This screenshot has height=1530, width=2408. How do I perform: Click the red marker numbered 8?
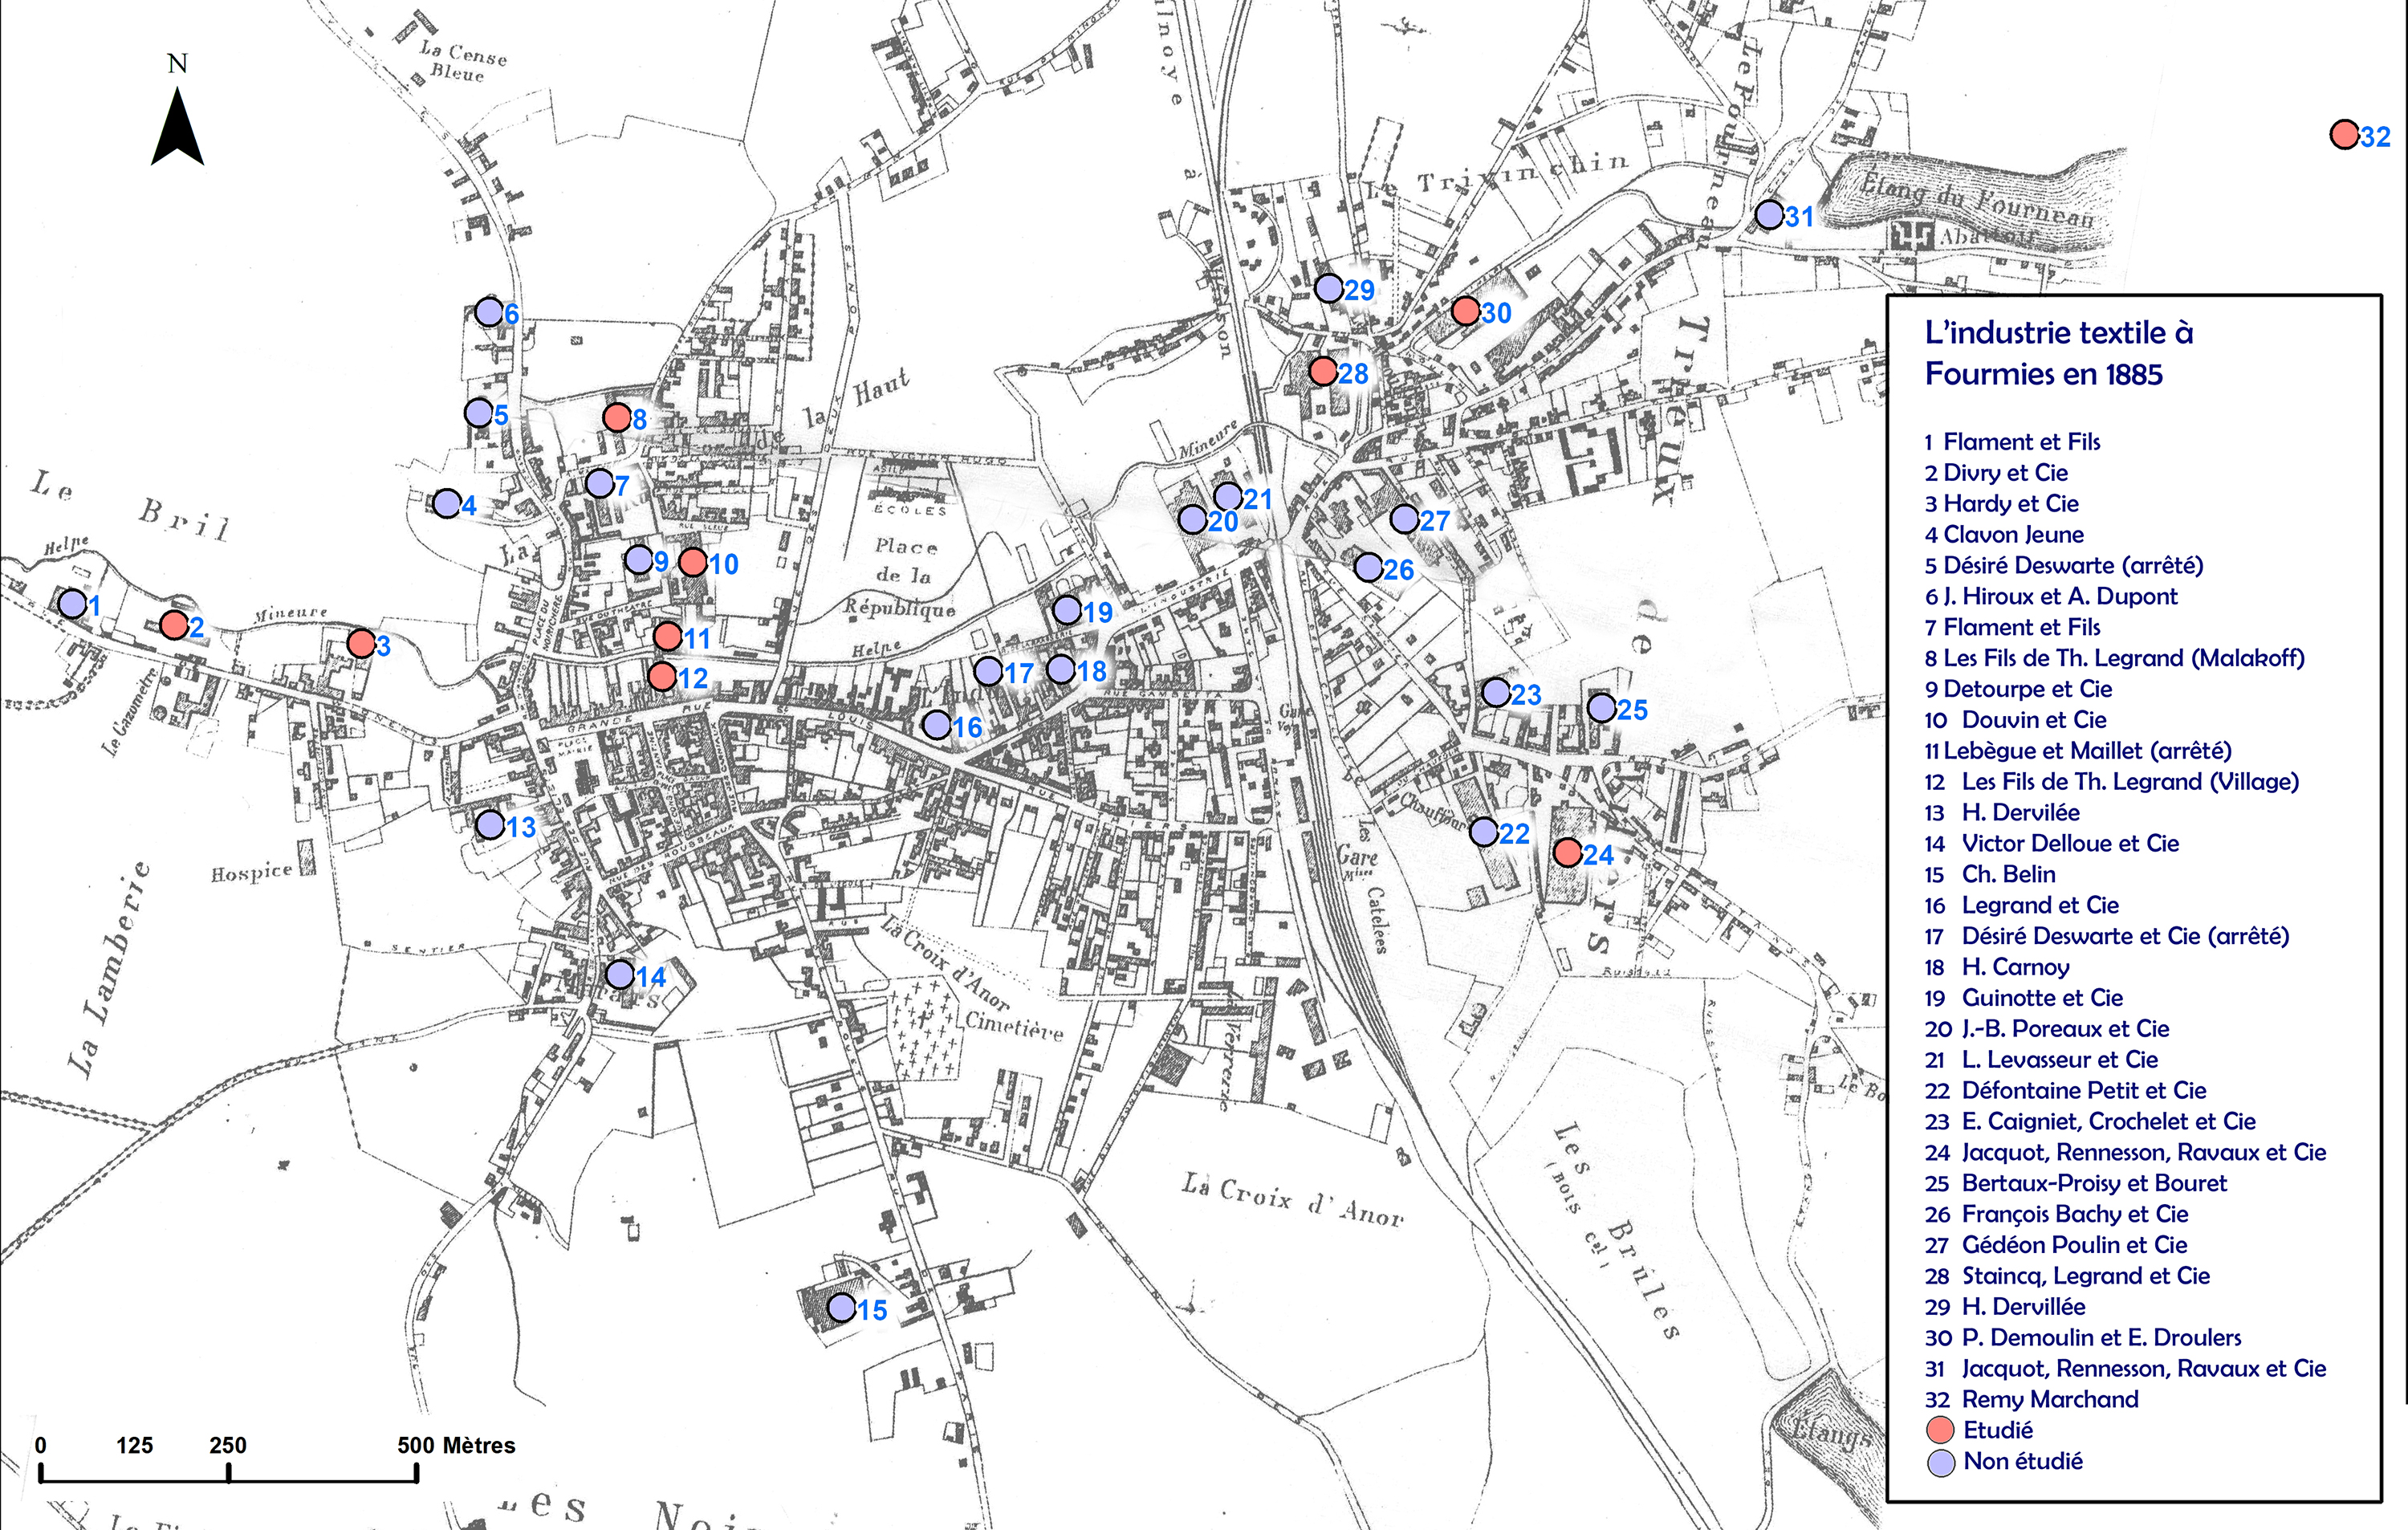tap(617, 417)
